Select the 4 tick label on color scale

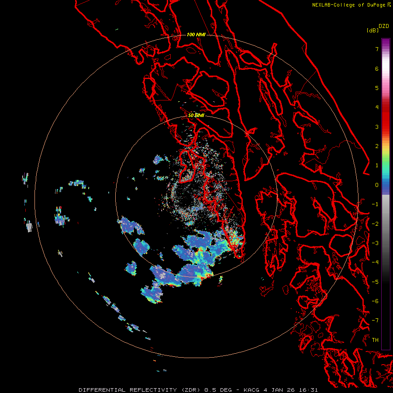[x=377, y=107]
